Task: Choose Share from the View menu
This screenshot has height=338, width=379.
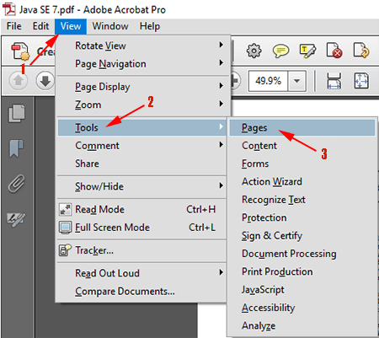Action: (x=142, y=164)
